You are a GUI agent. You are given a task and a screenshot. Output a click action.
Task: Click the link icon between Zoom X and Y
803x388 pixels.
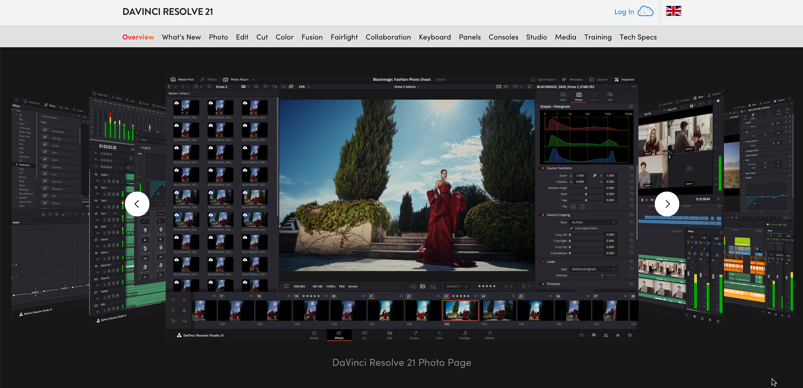tap(595, 175)
